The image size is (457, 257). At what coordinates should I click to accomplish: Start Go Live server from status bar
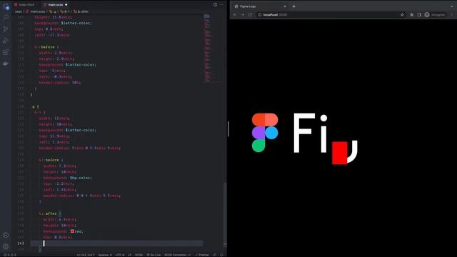[154, 255]
